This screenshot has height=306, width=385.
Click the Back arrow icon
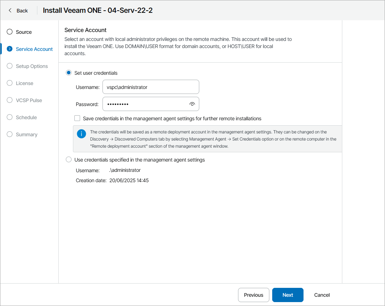click(x=10, y=10)
